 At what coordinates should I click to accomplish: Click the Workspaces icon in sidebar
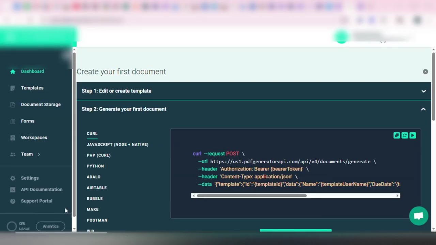pyautogui.click(x=13, y=138)
